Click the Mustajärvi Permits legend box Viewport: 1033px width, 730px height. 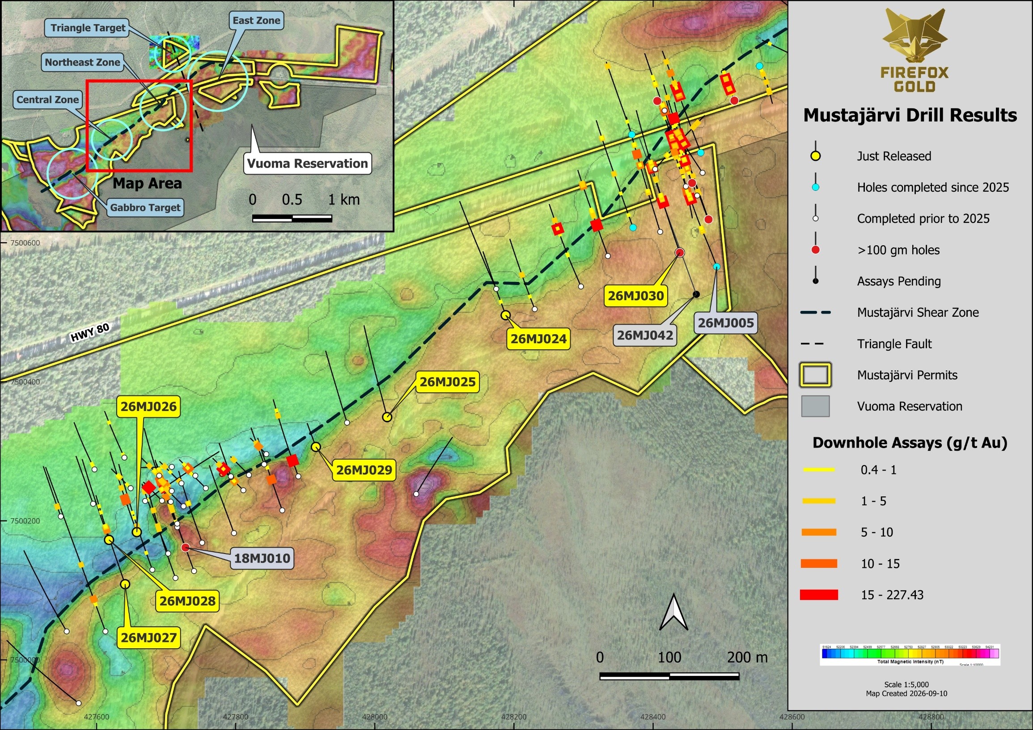pyautogui.click(x=815, y=375)
